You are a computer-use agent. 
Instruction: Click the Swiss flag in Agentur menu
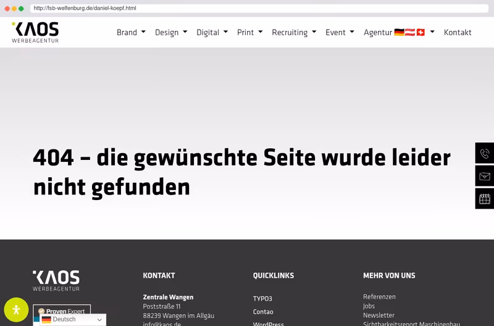421,32
